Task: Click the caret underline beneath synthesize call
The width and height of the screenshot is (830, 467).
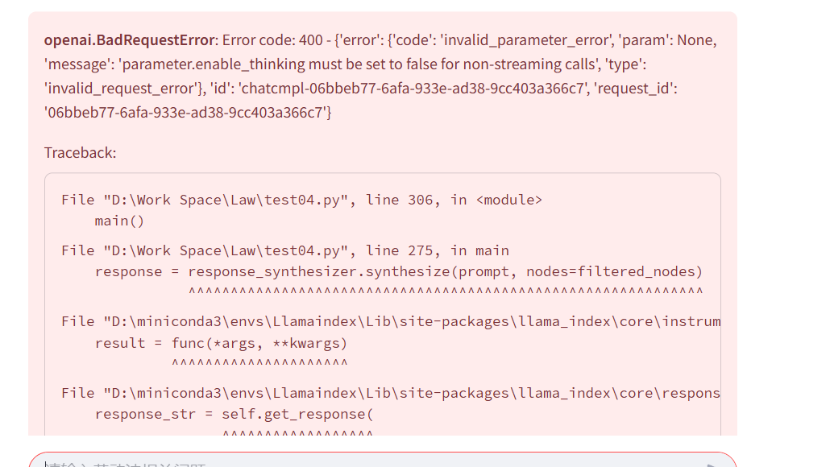Action: 446,291
